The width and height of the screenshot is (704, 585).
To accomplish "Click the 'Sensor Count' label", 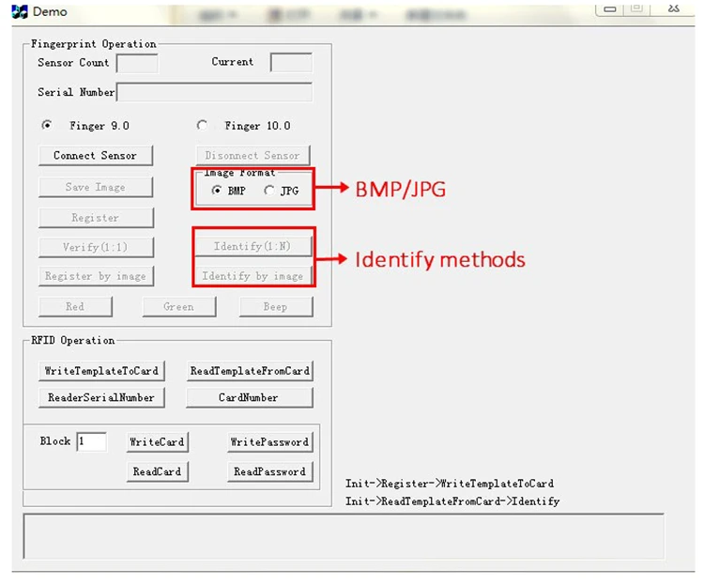I will [x=73, y=63].
